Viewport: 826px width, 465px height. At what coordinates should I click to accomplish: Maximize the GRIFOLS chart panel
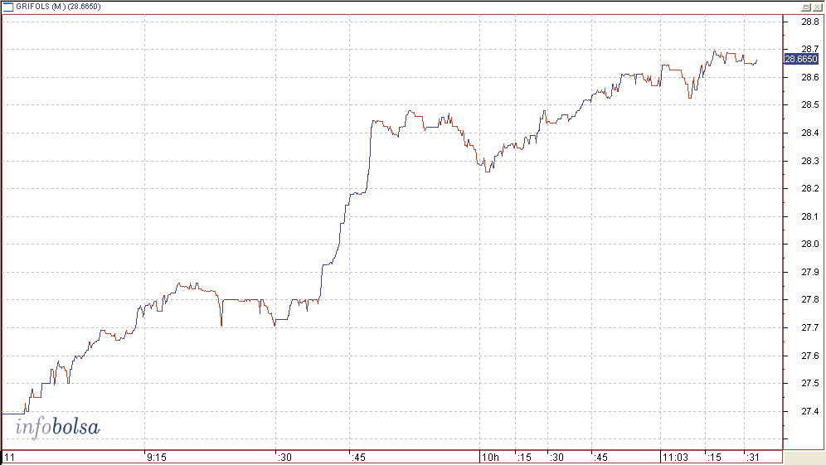[x=806, y=7]
